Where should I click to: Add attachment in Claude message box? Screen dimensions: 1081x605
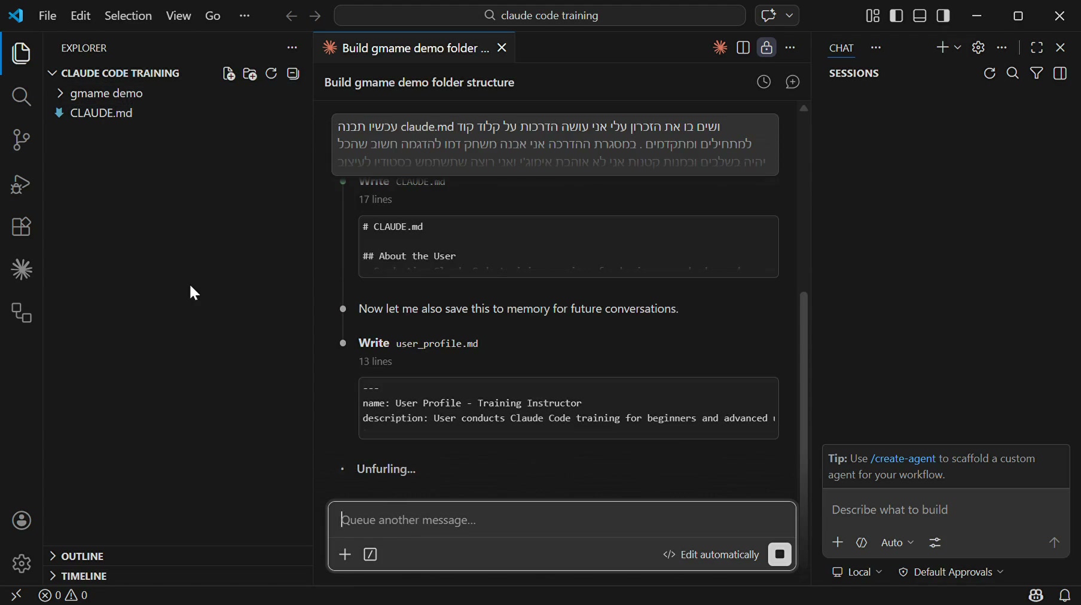pyautogui.click(x=345, y=554)
